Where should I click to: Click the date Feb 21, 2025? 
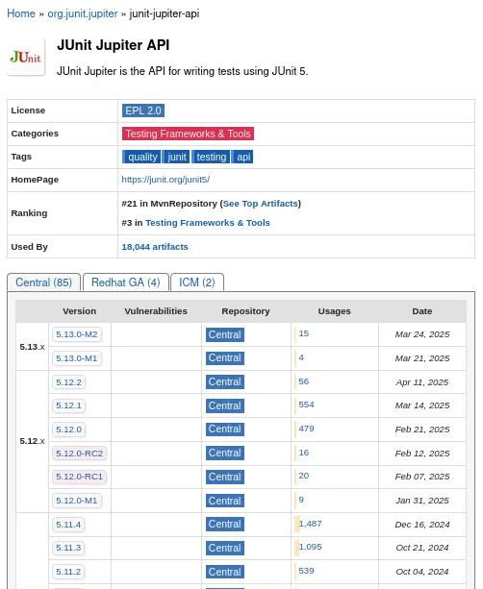pyautogui.click(x=422, y=429)
